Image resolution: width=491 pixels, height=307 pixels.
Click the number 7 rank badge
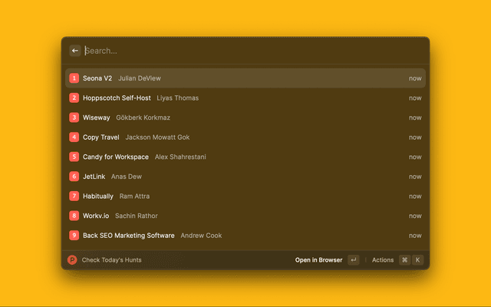(74, 196)
